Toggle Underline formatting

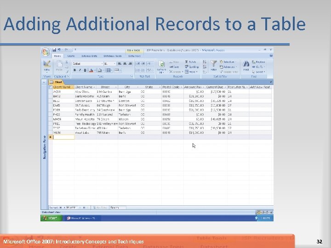85,70
